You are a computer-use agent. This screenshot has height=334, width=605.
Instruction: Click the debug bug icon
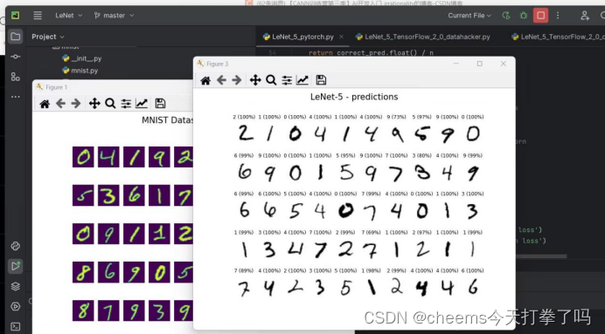(523, 16)
